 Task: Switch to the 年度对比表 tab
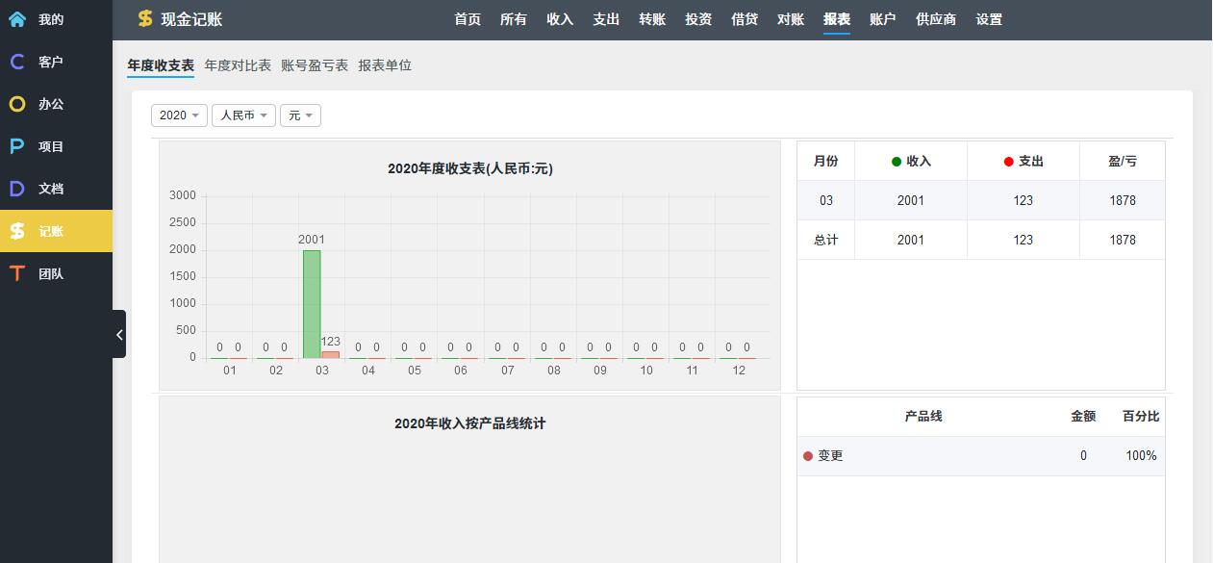pos(238,65)
